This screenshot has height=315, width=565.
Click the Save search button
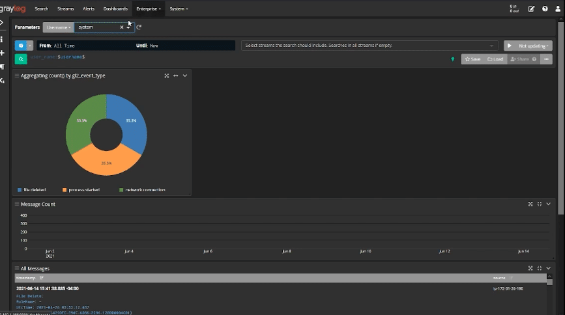(x=473, y=59)
